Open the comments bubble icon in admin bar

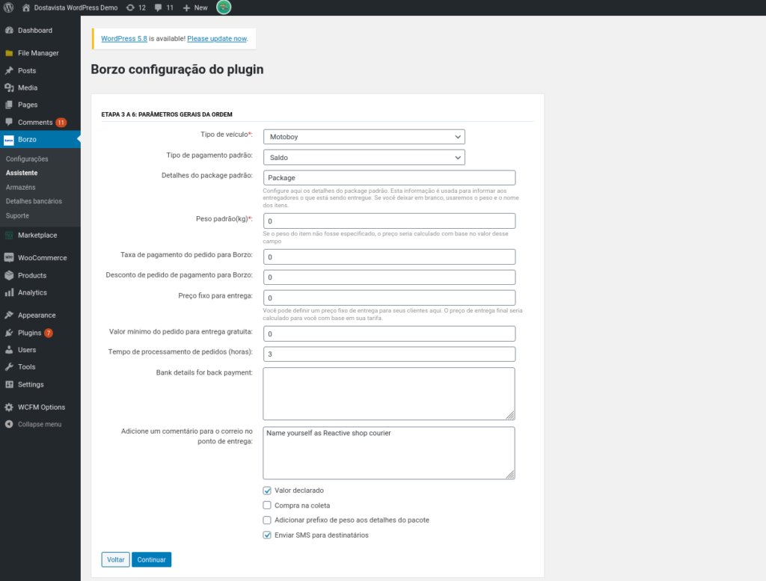pos(159,7)
